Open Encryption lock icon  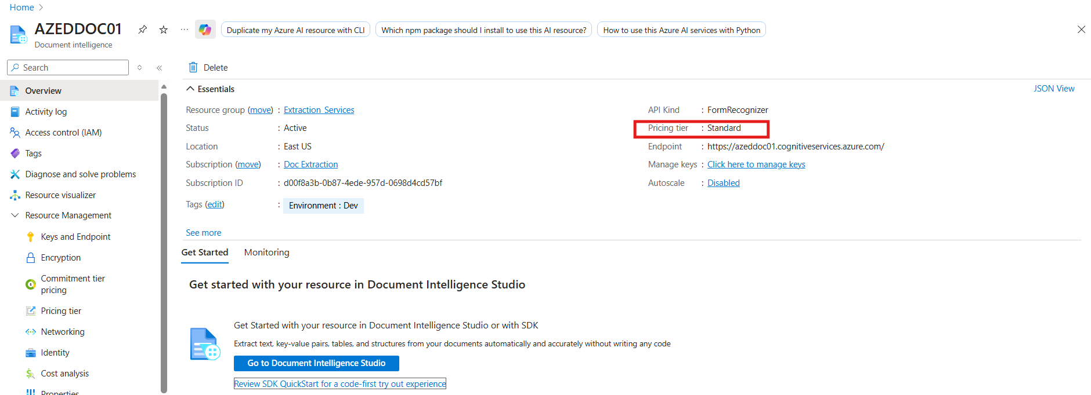point(30,258)
